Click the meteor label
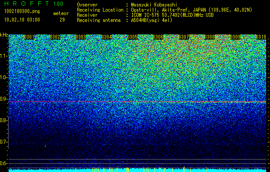Screen dimensions: 270x172 click(61, 13)
